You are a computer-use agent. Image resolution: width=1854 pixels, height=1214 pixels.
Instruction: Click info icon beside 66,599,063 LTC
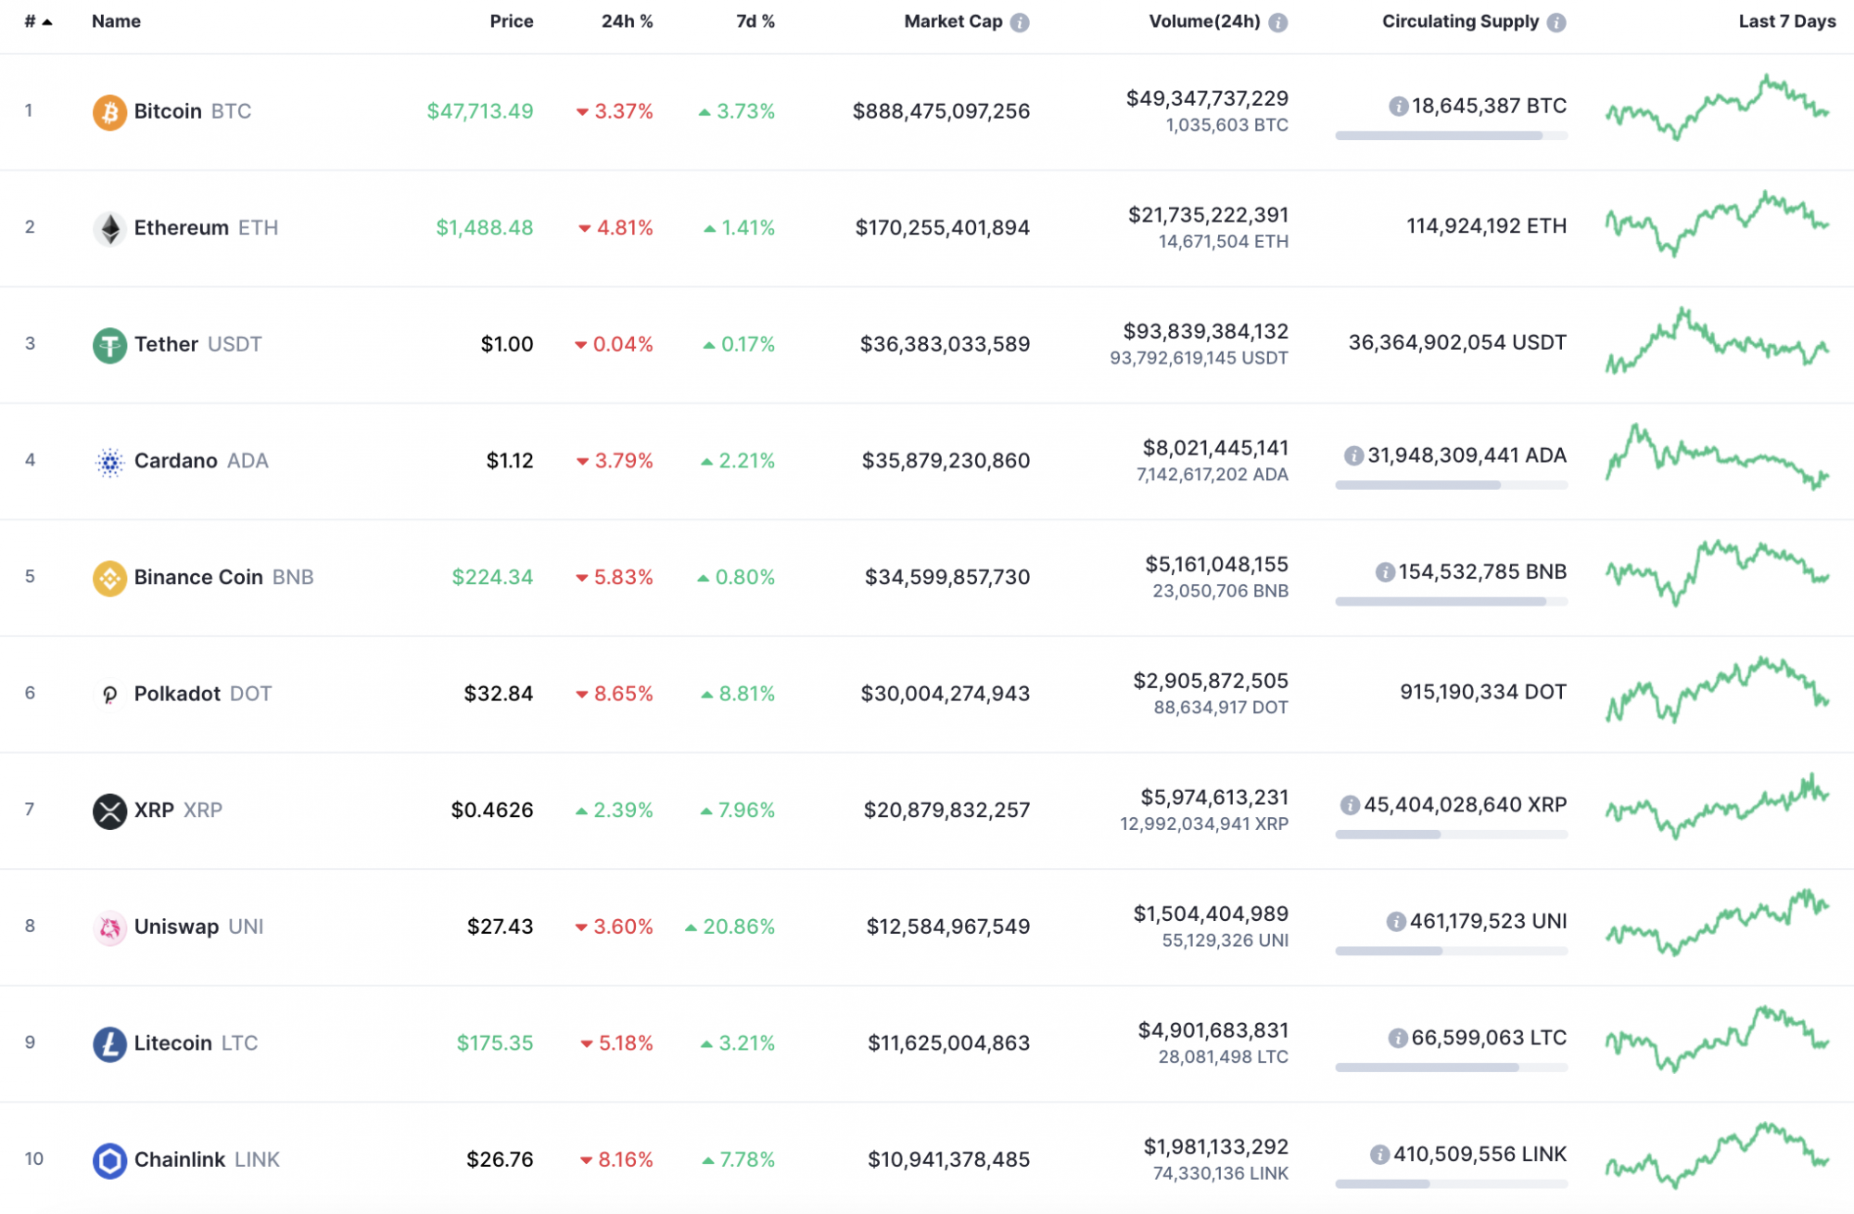pyautogui.click(x=1398, y=1038)
